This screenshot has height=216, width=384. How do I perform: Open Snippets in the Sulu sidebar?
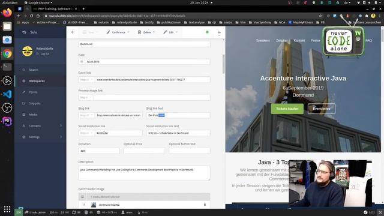[35, 103]
